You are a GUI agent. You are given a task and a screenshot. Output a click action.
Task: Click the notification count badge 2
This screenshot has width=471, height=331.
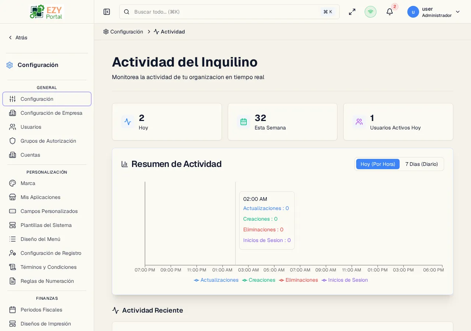[395, 7]
